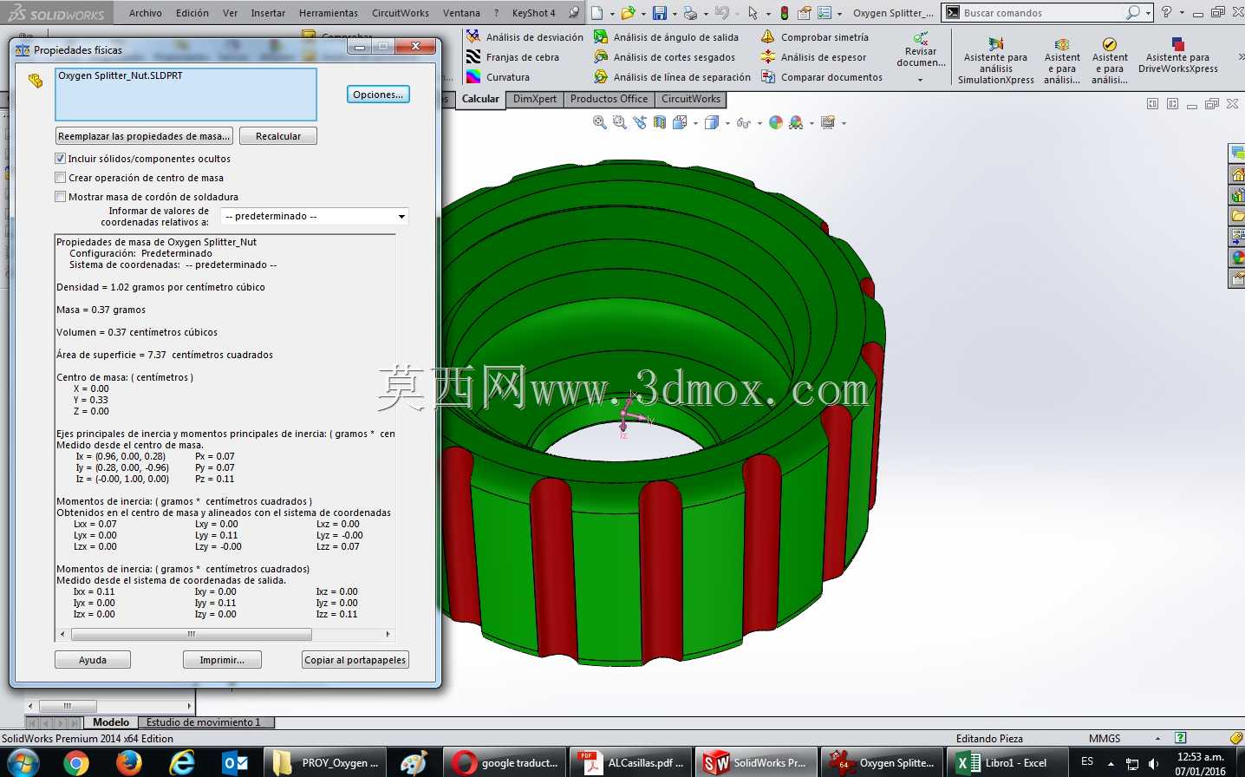Click Reemplazar las propiedades de masa
The height and width of the screenshot is (777, 1245).
click(x=144, y=136)
